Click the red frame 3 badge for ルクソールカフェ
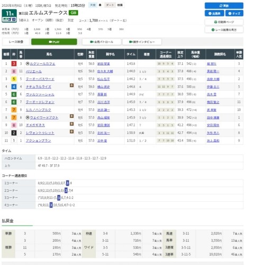The height and width of the screenshot is (265, 254). click(14, 63)
